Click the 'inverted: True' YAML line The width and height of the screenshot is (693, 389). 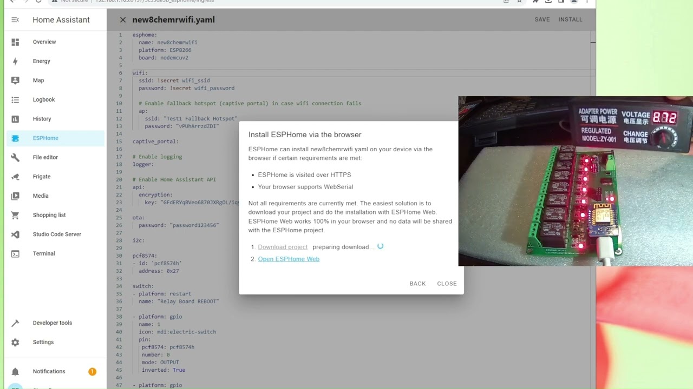tap(164, 370)
